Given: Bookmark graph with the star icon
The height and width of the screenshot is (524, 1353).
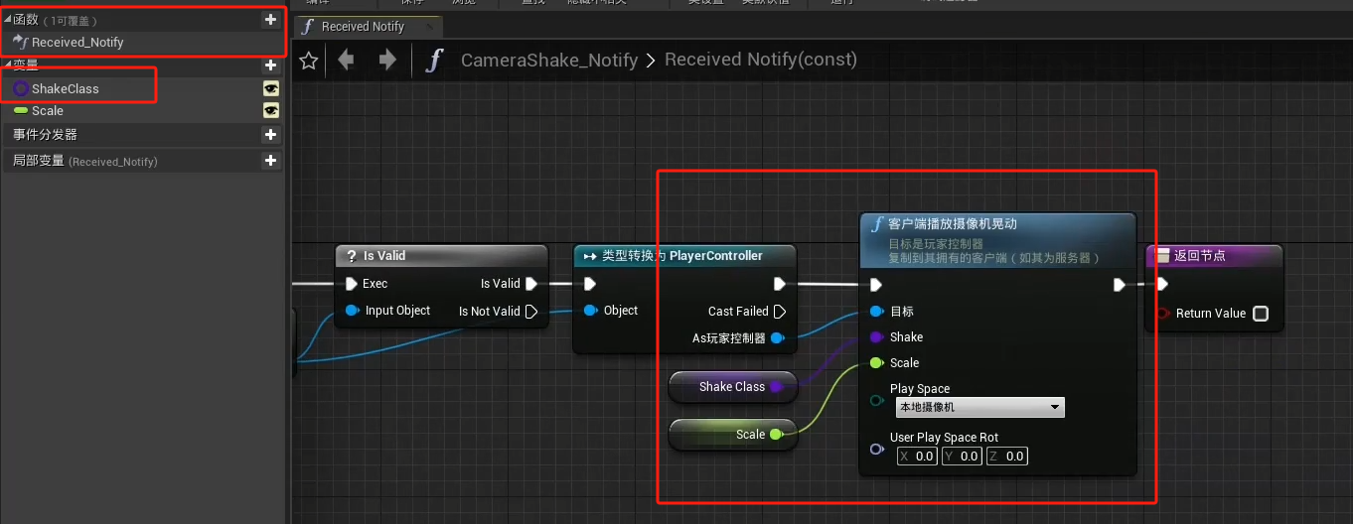Looking at the screenshot, I should 309,61.
